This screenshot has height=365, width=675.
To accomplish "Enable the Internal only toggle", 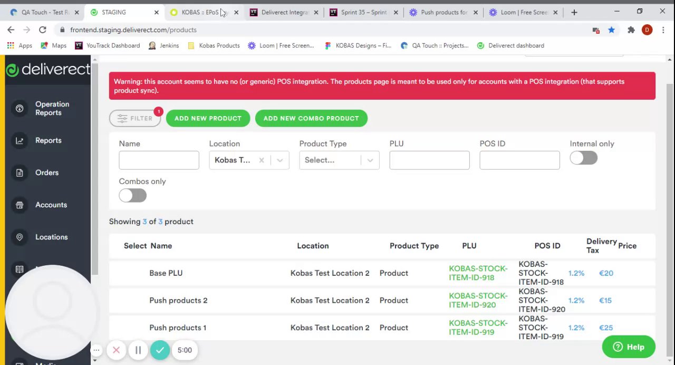I will [x=583, y=158].
